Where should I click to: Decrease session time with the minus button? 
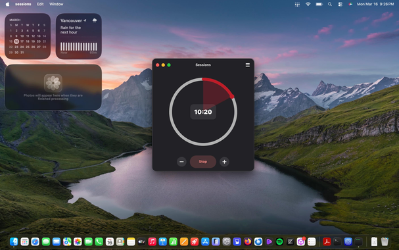tap(181, 162)
